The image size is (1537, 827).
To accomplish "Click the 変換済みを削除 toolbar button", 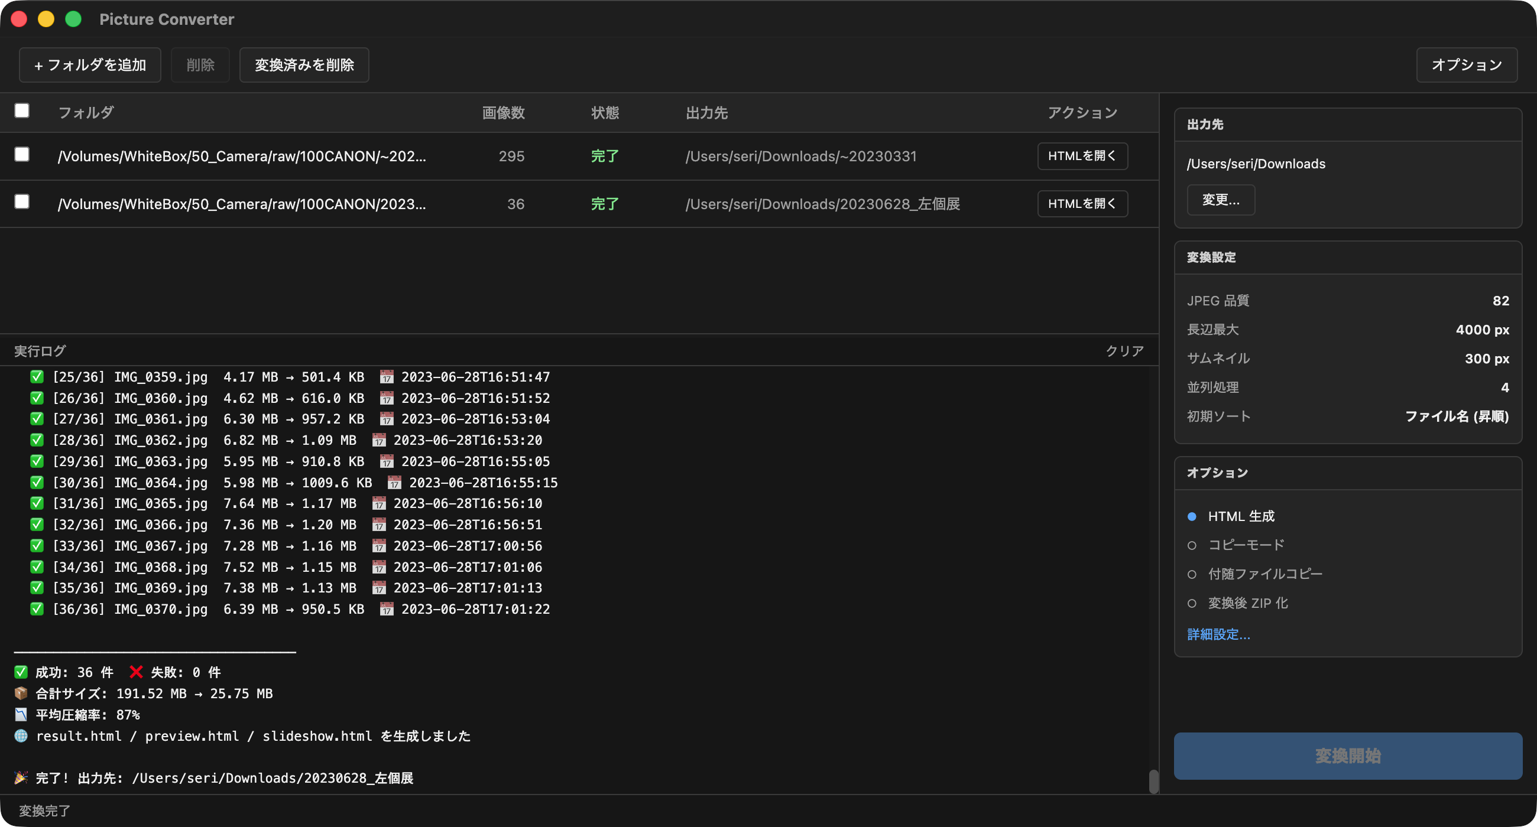I will pos(304,64).
